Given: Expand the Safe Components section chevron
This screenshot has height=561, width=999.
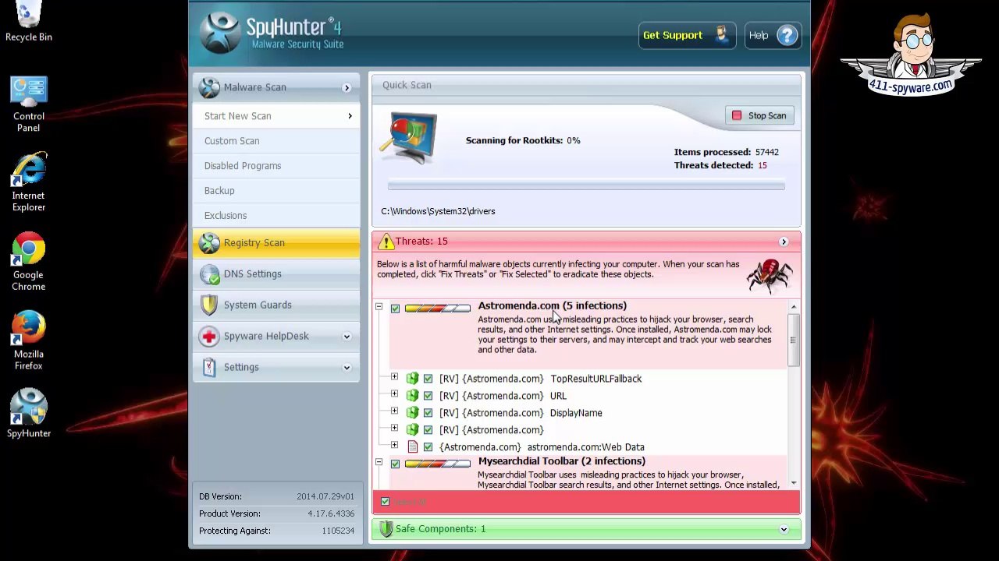Looking at the screenshot, I should pos(784,530).
